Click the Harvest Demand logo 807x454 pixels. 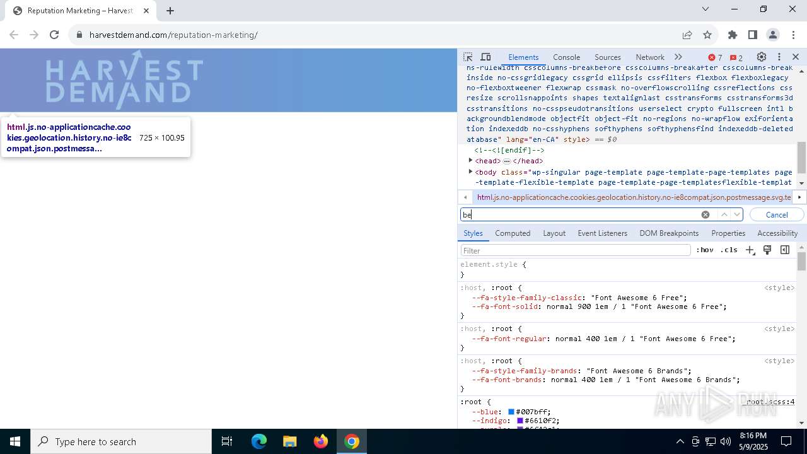[x=124, y=80]
